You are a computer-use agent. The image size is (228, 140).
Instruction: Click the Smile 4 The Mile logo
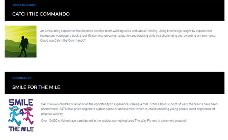click(21, 115)
